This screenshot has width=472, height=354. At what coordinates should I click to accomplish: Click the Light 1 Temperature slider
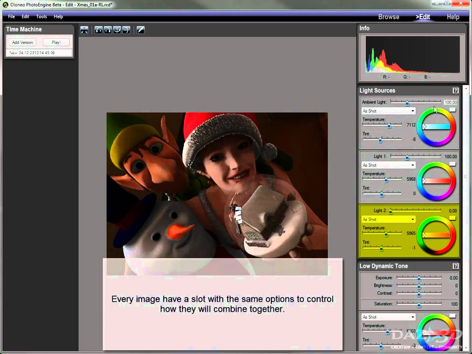pyautogui.click(x=382, y=179)
